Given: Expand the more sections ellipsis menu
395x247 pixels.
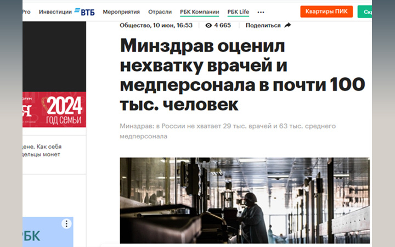Looking at the screenshot, I should [261, 12].
